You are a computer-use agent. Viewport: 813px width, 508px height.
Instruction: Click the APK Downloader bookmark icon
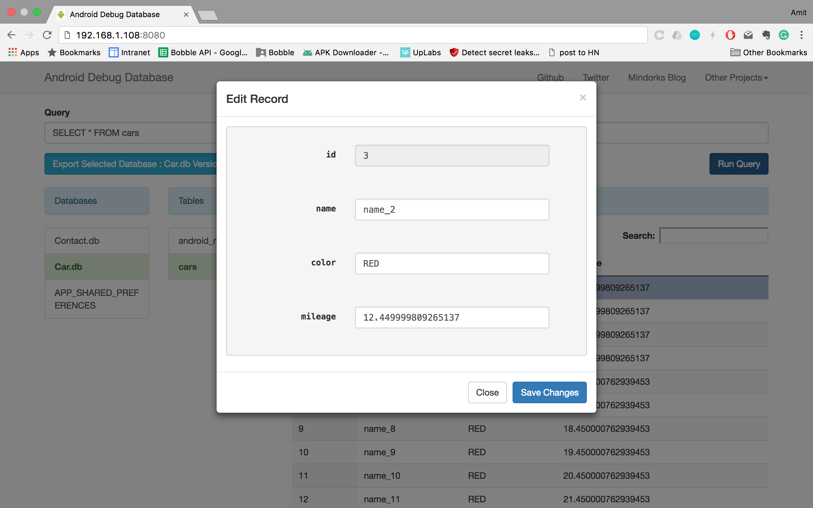point(308,52)
